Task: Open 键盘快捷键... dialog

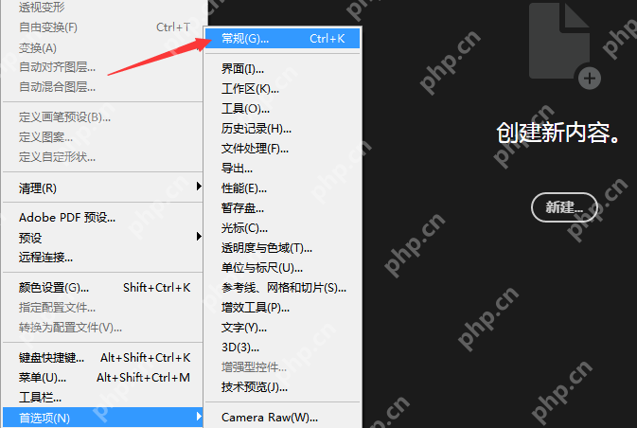Action: click(x=102, y=358)
